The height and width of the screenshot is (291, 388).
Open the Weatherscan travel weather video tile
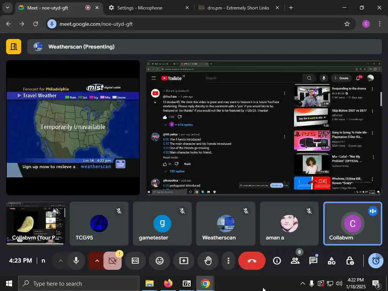(x=73, y=128)
